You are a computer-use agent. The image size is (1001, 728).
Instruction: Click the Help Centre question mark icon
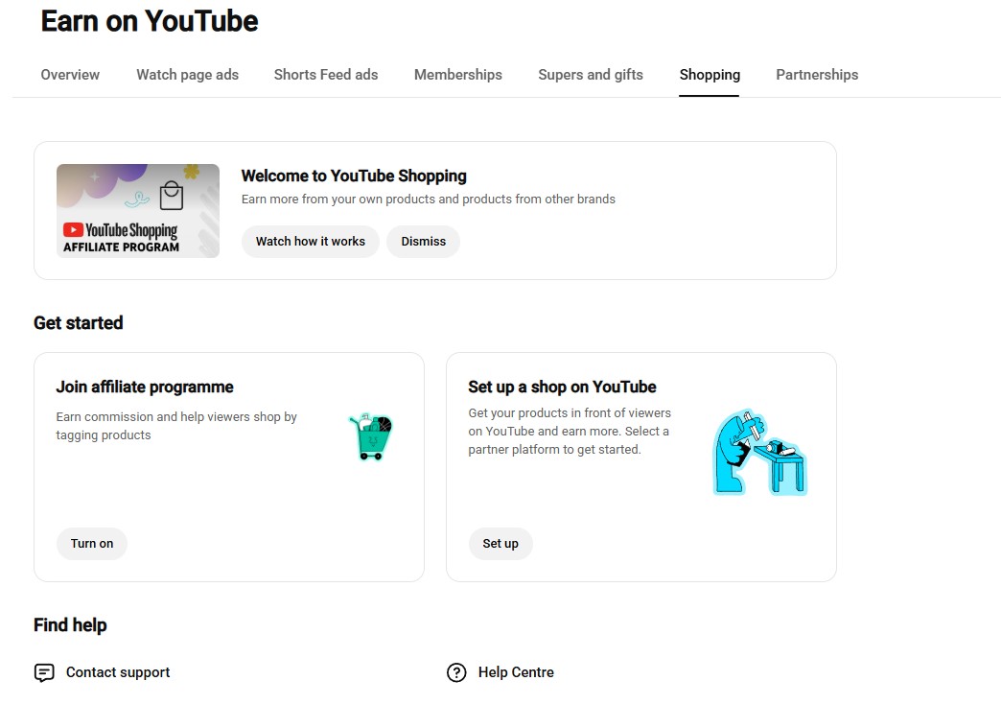pyautogui.click(x=456, y=672)
